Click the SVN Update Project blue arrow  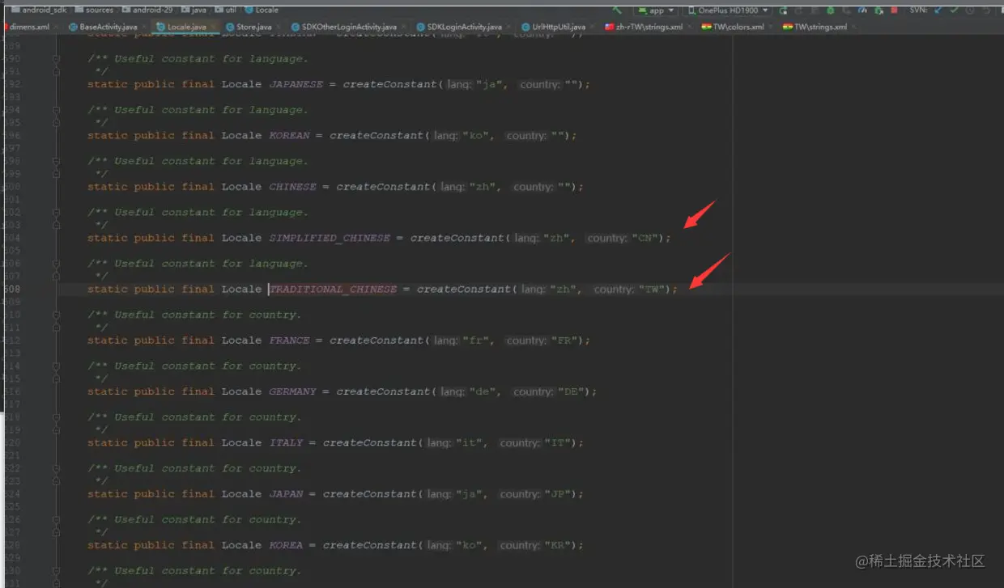[938, 11]
